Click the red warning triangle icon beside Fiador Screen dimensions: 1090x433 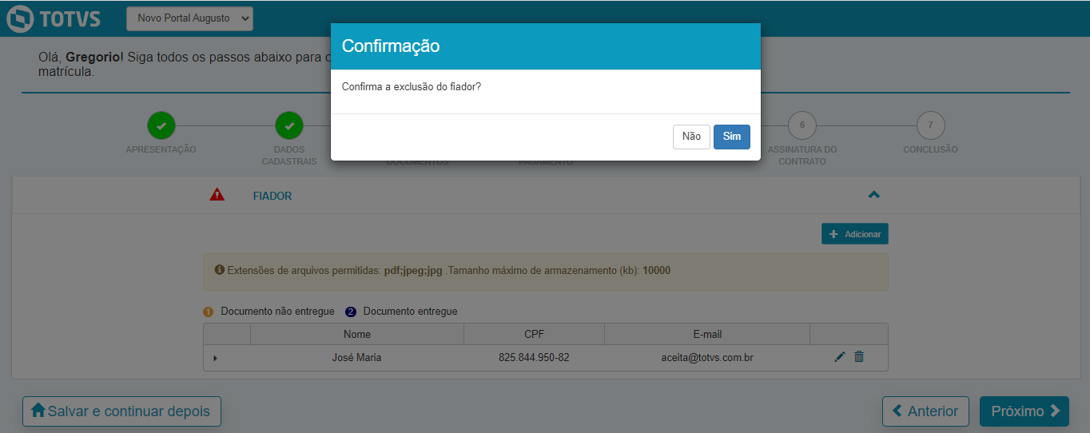pos(217,195)
